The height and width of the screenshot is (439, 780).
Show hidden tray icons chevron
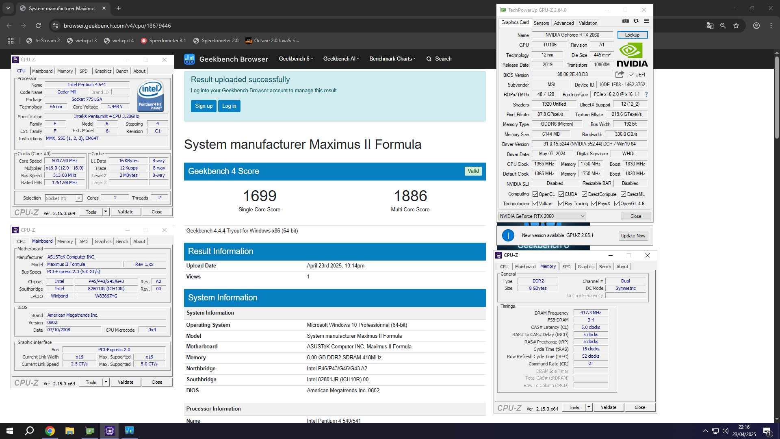(705, 431)
